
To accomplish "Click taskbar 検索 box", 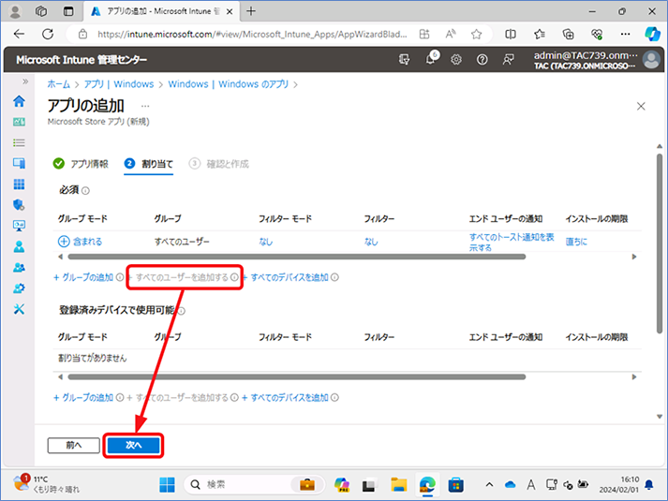I will (254, 484).
